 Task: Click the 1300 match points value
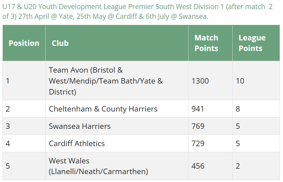click(200, 81)
